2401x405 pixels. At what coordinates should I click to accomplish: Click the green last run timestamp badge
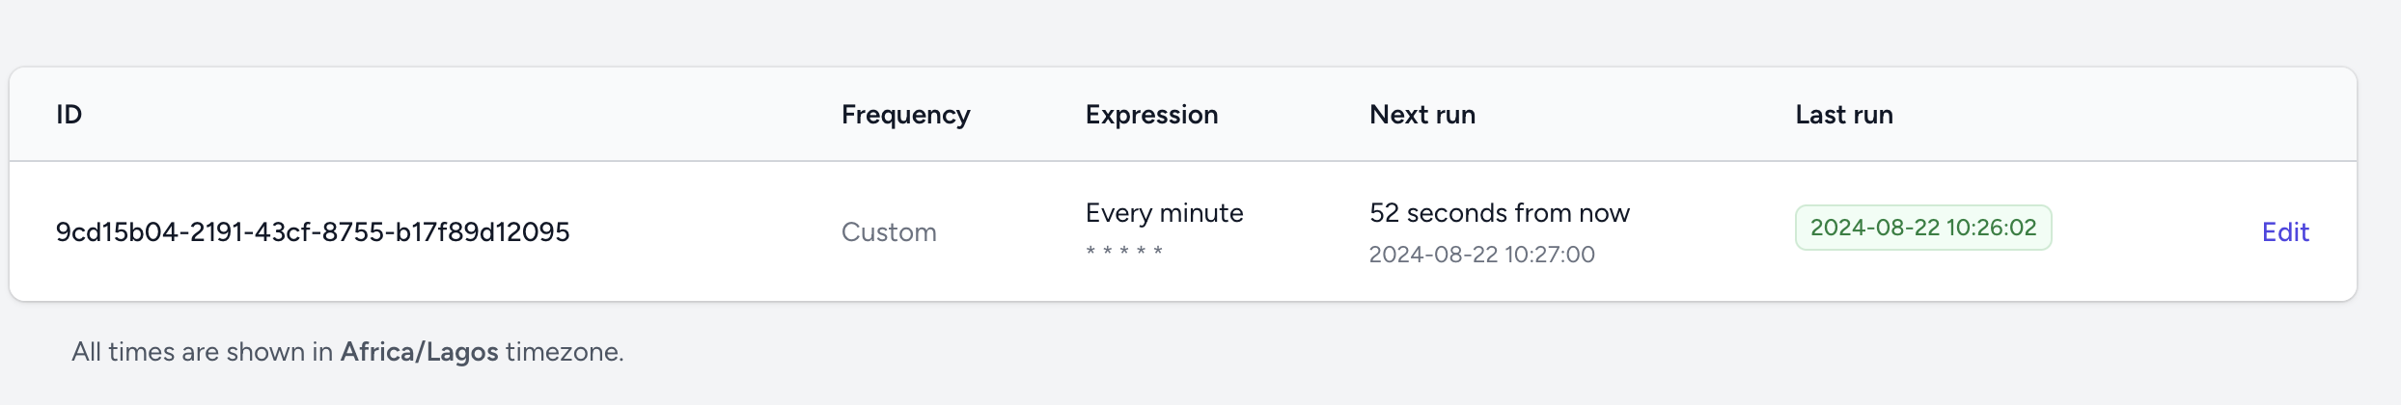click(1922, 228)
